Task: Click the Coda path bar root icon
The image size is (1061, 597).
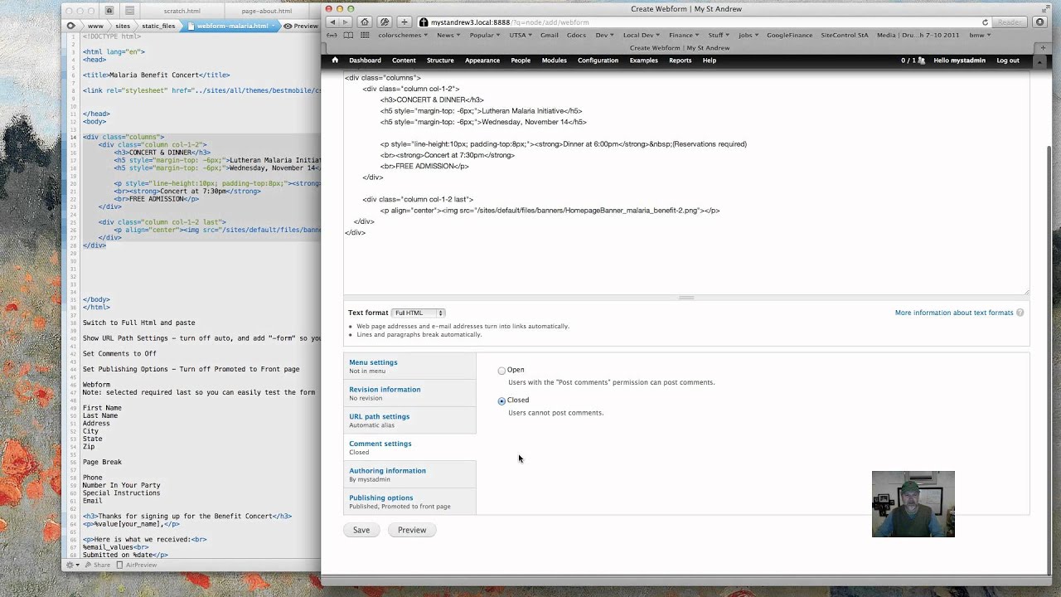Action: 71,26
